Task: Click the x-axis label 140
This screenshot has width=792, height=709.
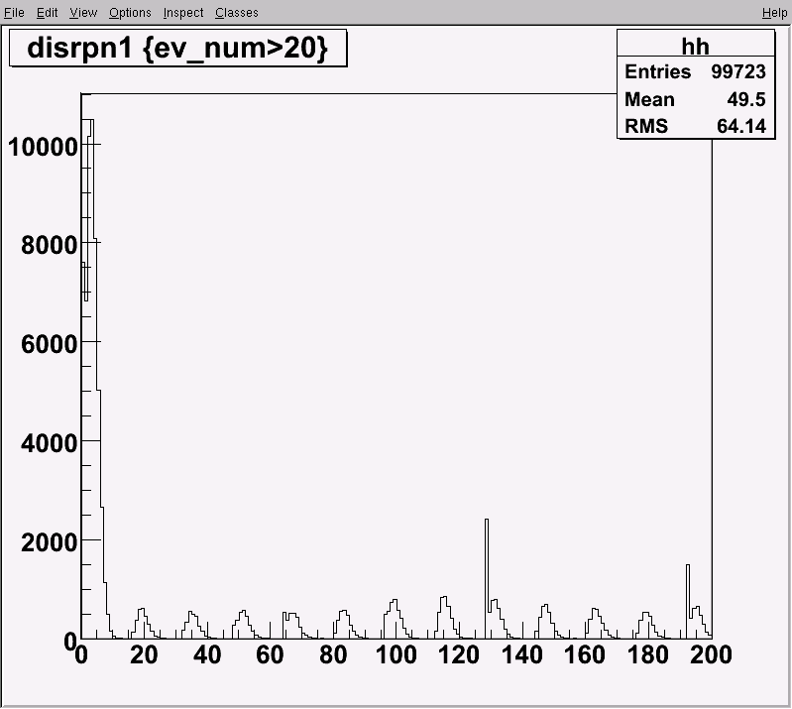Action: 521,654
